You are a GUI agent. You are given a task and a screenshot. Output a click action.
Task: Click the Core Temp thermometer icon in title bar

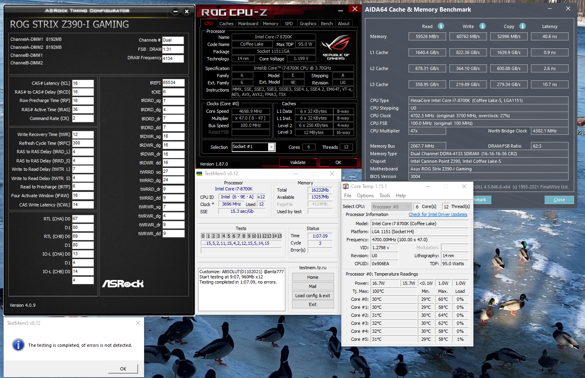346,186
